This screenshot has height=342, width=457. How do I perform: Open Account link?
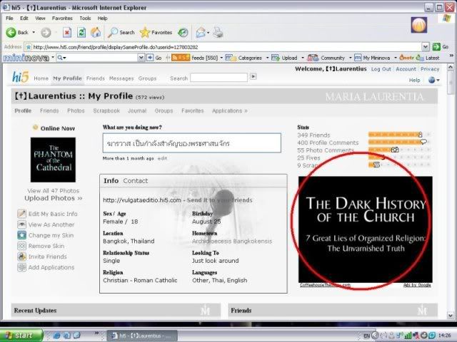(x=406, y=69)
